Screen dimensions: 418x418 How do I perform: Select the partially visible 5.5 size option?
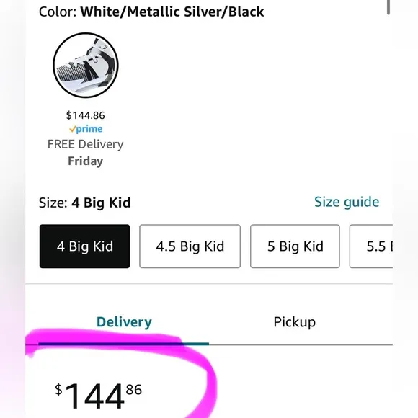click(x=371, y=246)
